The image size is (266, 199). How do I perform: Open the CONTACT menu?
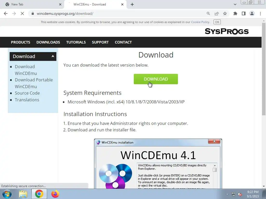123,42
